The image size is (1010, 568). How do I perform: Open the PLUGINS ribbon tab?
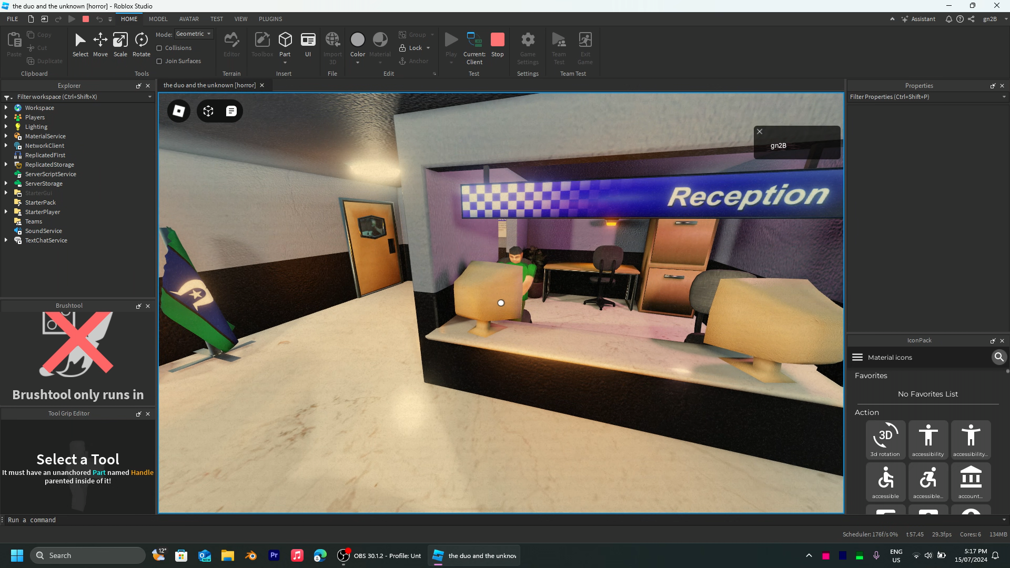(x=270, y=19)
